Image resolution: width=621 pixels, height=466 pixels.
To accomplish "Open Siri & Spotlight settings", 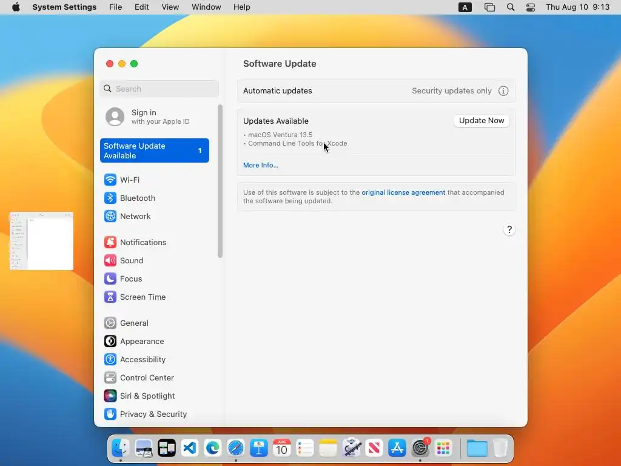I will (155, 396).
